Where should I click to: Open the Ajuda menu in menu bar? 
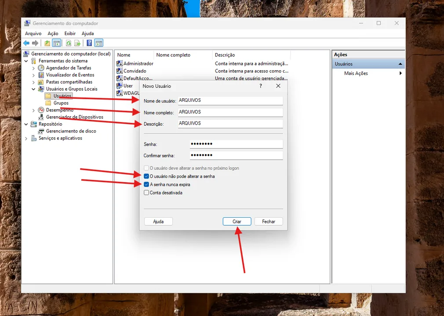tap(88, 33)
